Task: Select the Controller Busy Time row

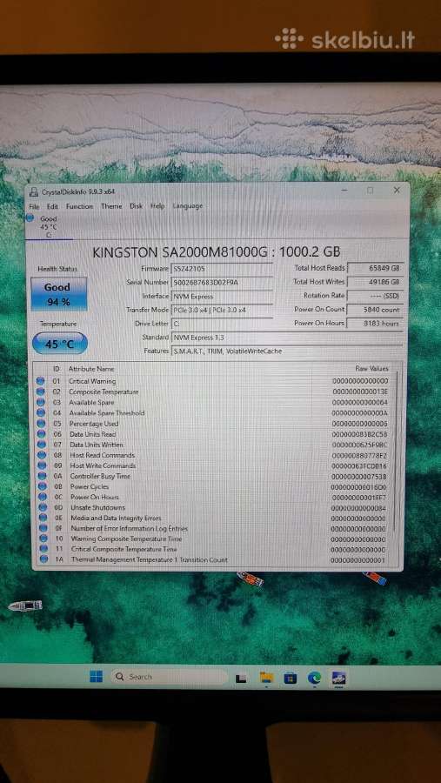Action: click(215, 477)
